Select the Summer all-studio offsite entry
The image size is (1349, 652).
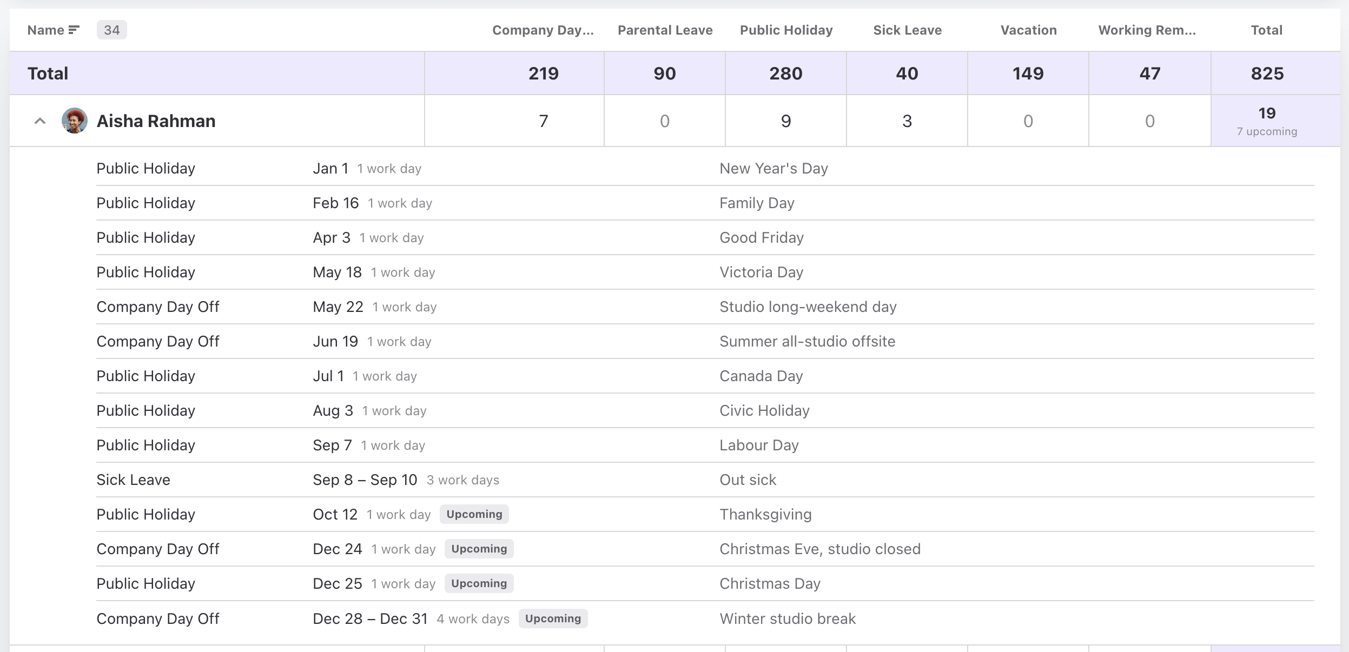[x=705, y=341]
